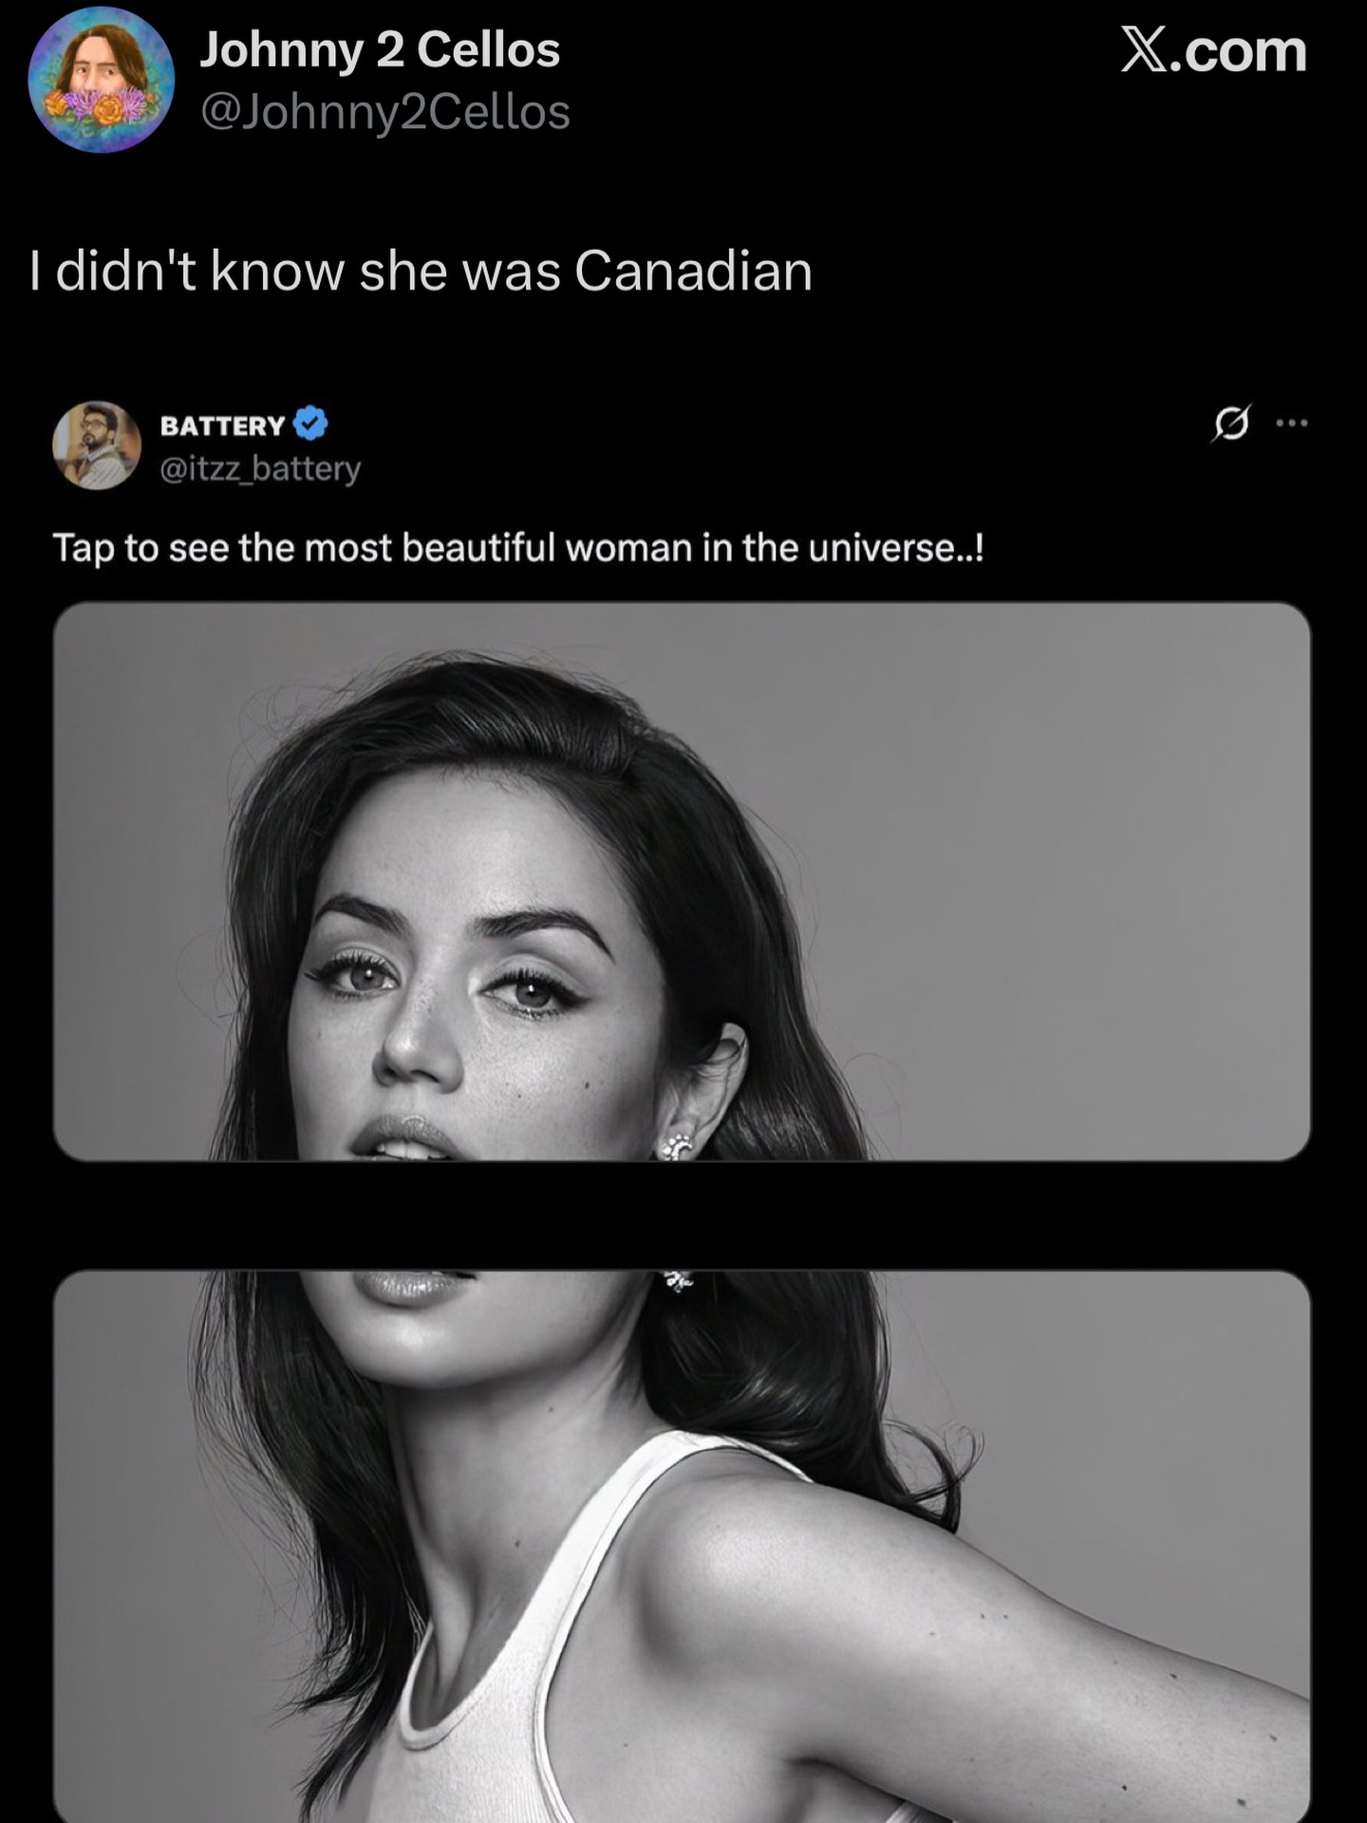Open the lower photo showing white tank top

click(682, 1547)
